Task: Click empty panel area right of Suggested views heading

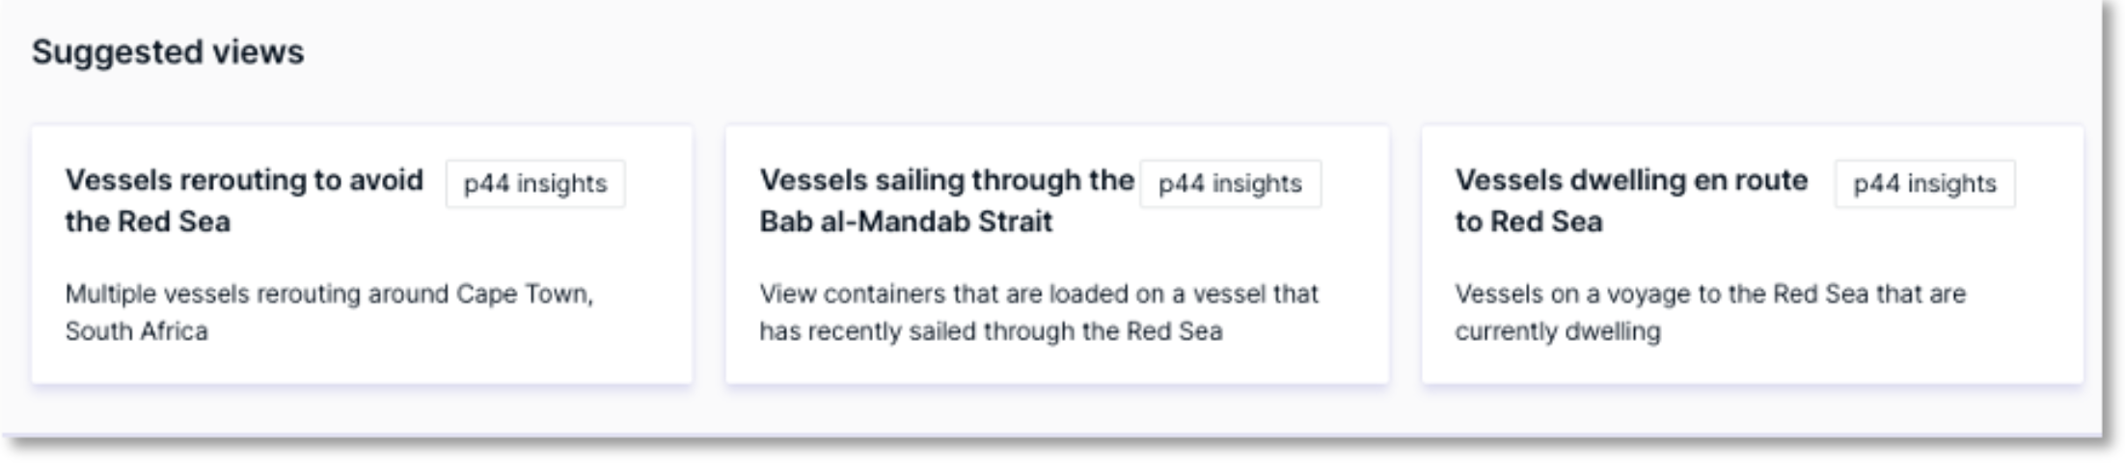Action: coord(1158,52)
